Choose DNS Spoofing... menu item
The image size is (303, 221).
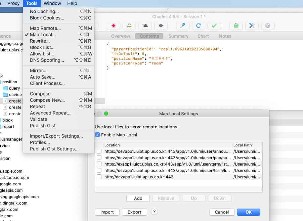coord(58,60)
